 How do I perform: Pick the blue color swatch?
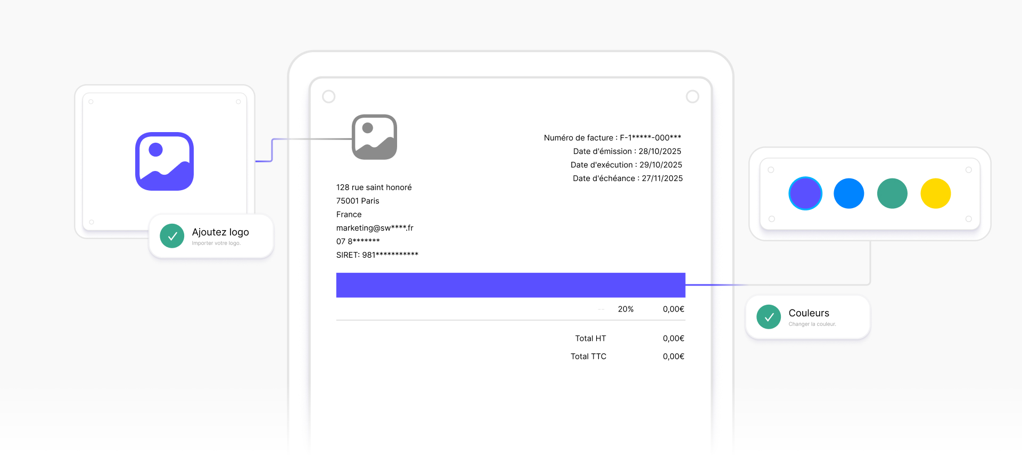(848, 193)
